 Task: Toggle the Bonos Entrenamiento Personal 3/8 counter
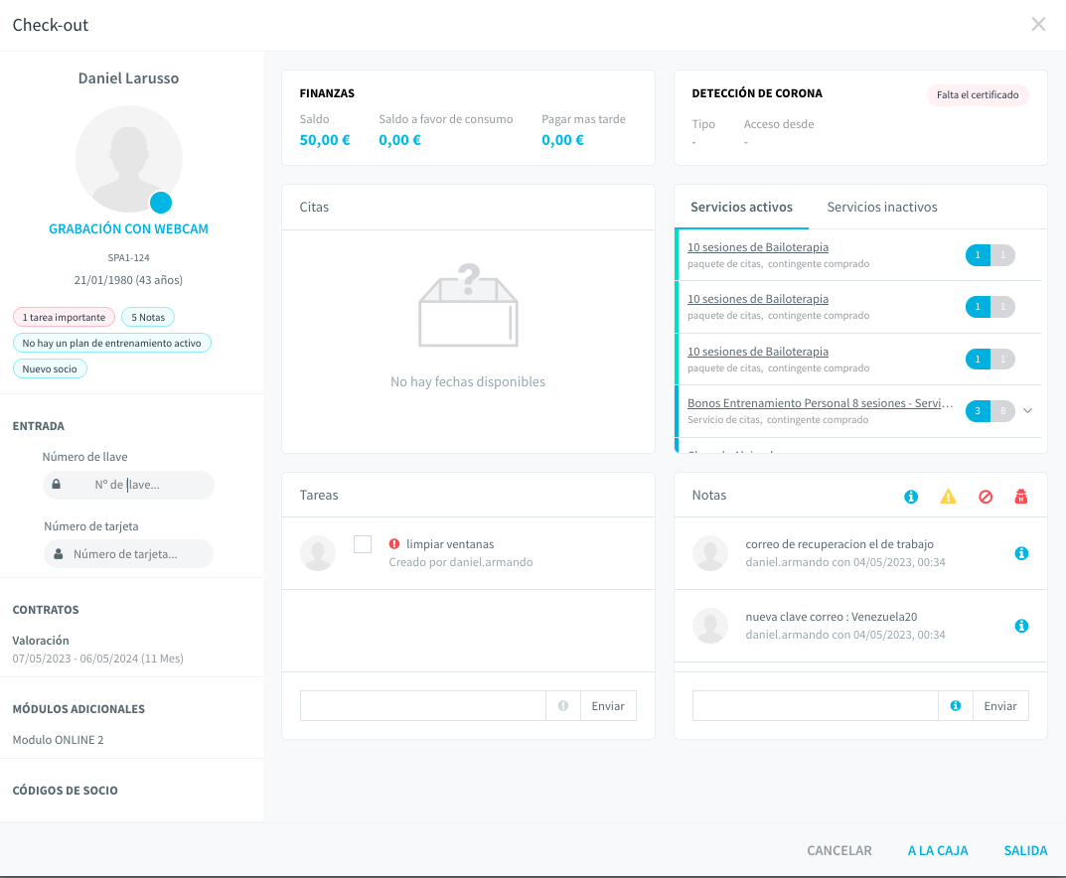pos(990,410)
